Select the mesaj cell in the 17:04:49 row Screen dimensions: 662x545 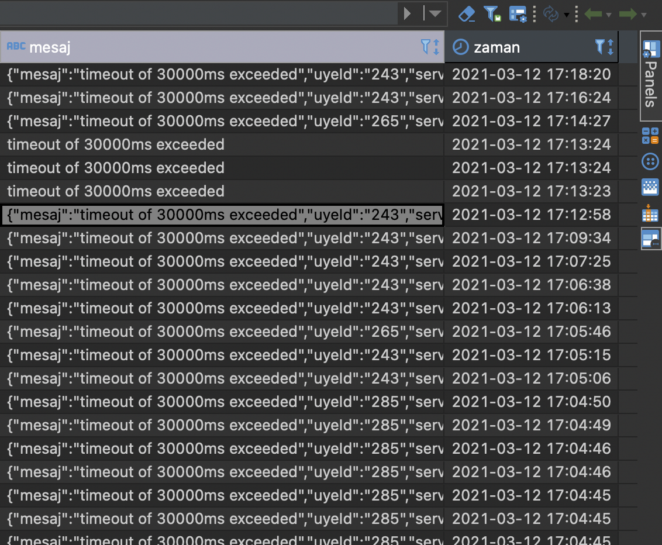(222, 426)
